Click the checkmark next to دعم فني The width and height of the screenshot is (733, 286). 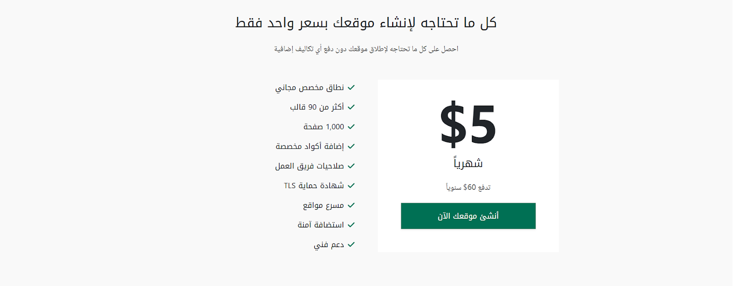coord(351,245)
